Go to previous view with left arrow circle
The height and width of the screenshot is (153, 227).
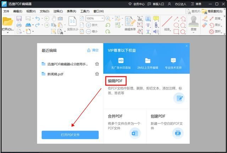coord(46,18)
